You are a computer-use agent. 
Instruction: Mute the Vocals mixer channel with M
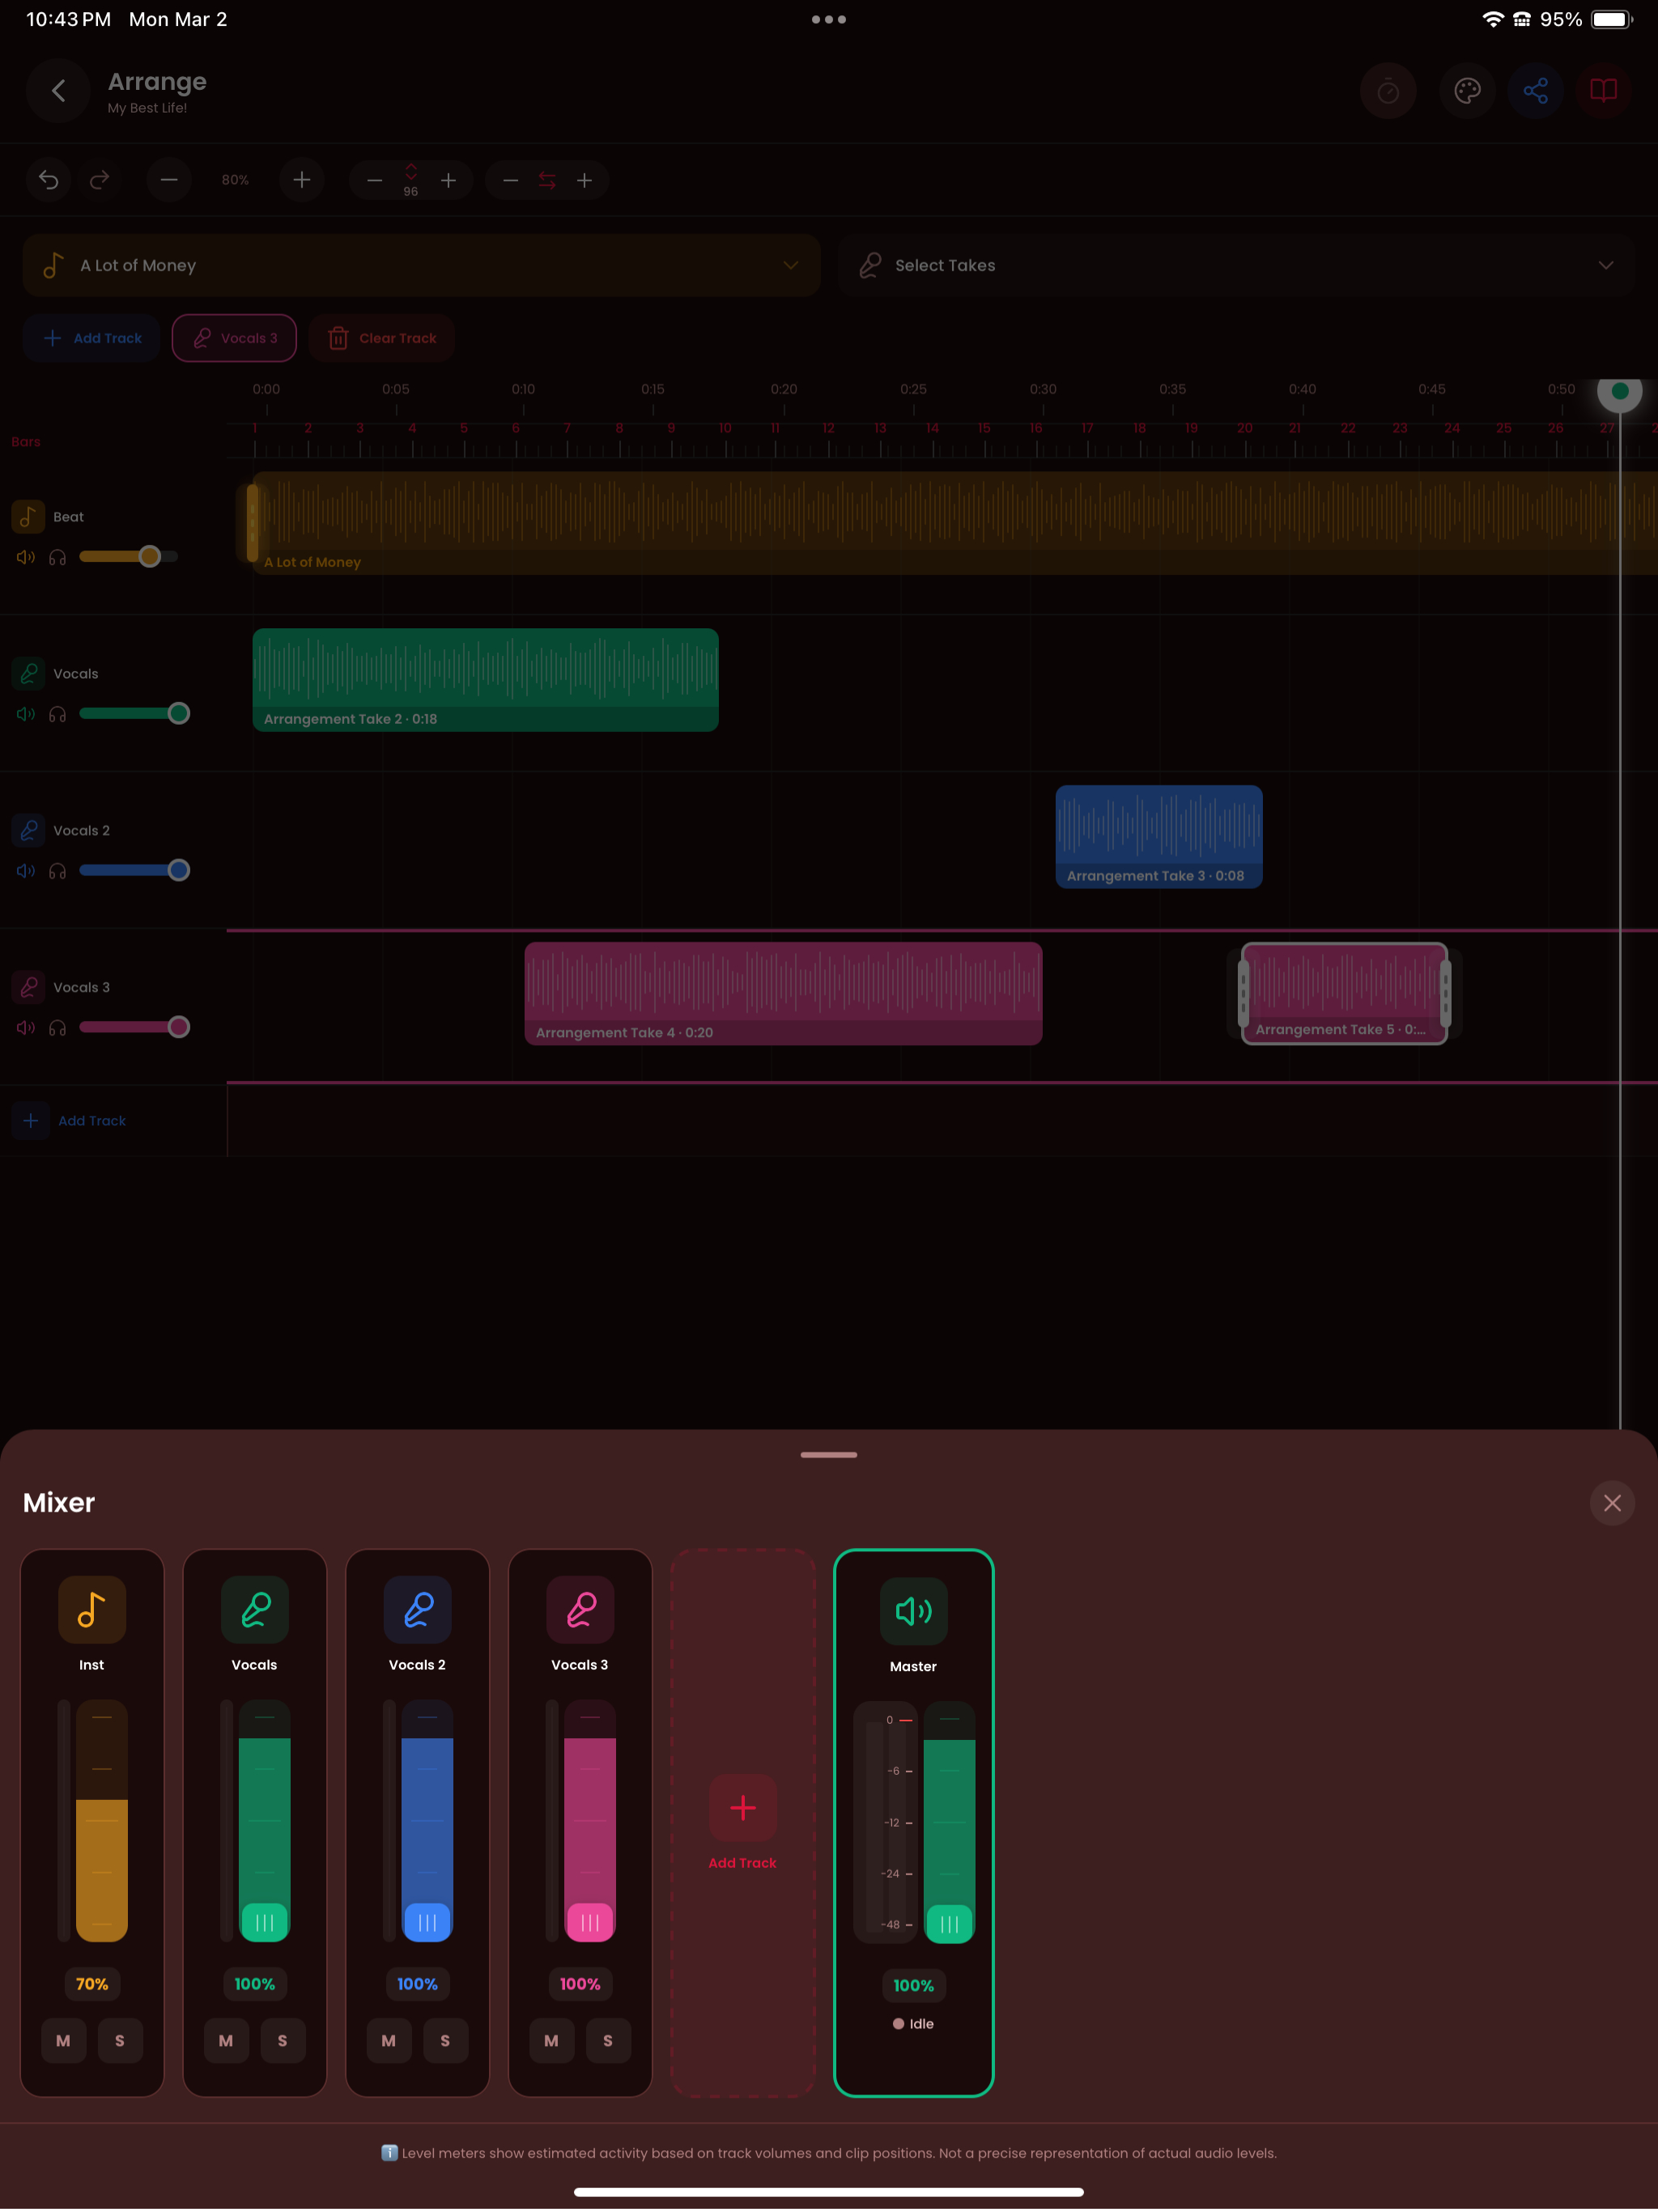[x=226, y=2041]
